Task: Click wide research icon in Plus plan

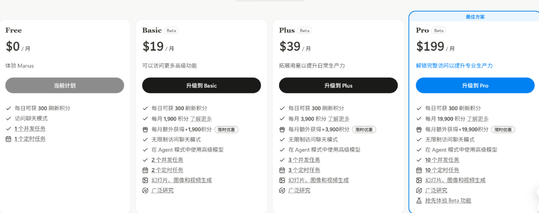Action: (282, 191)
